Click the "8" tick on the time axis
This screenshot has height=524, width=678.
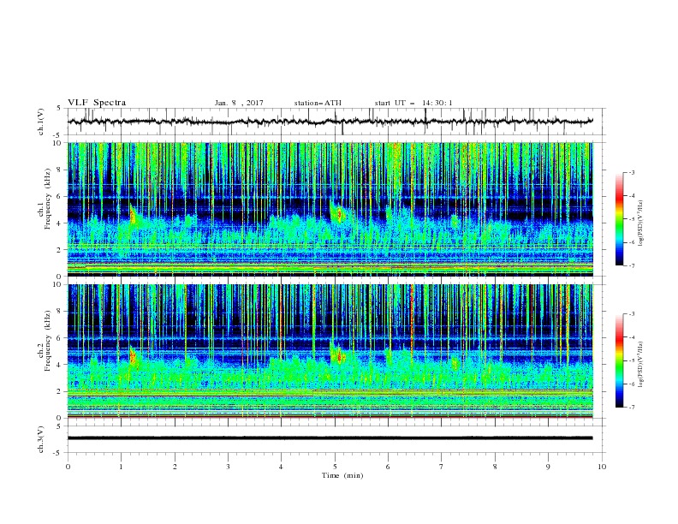pyautogui.click(x=495, y=467)
